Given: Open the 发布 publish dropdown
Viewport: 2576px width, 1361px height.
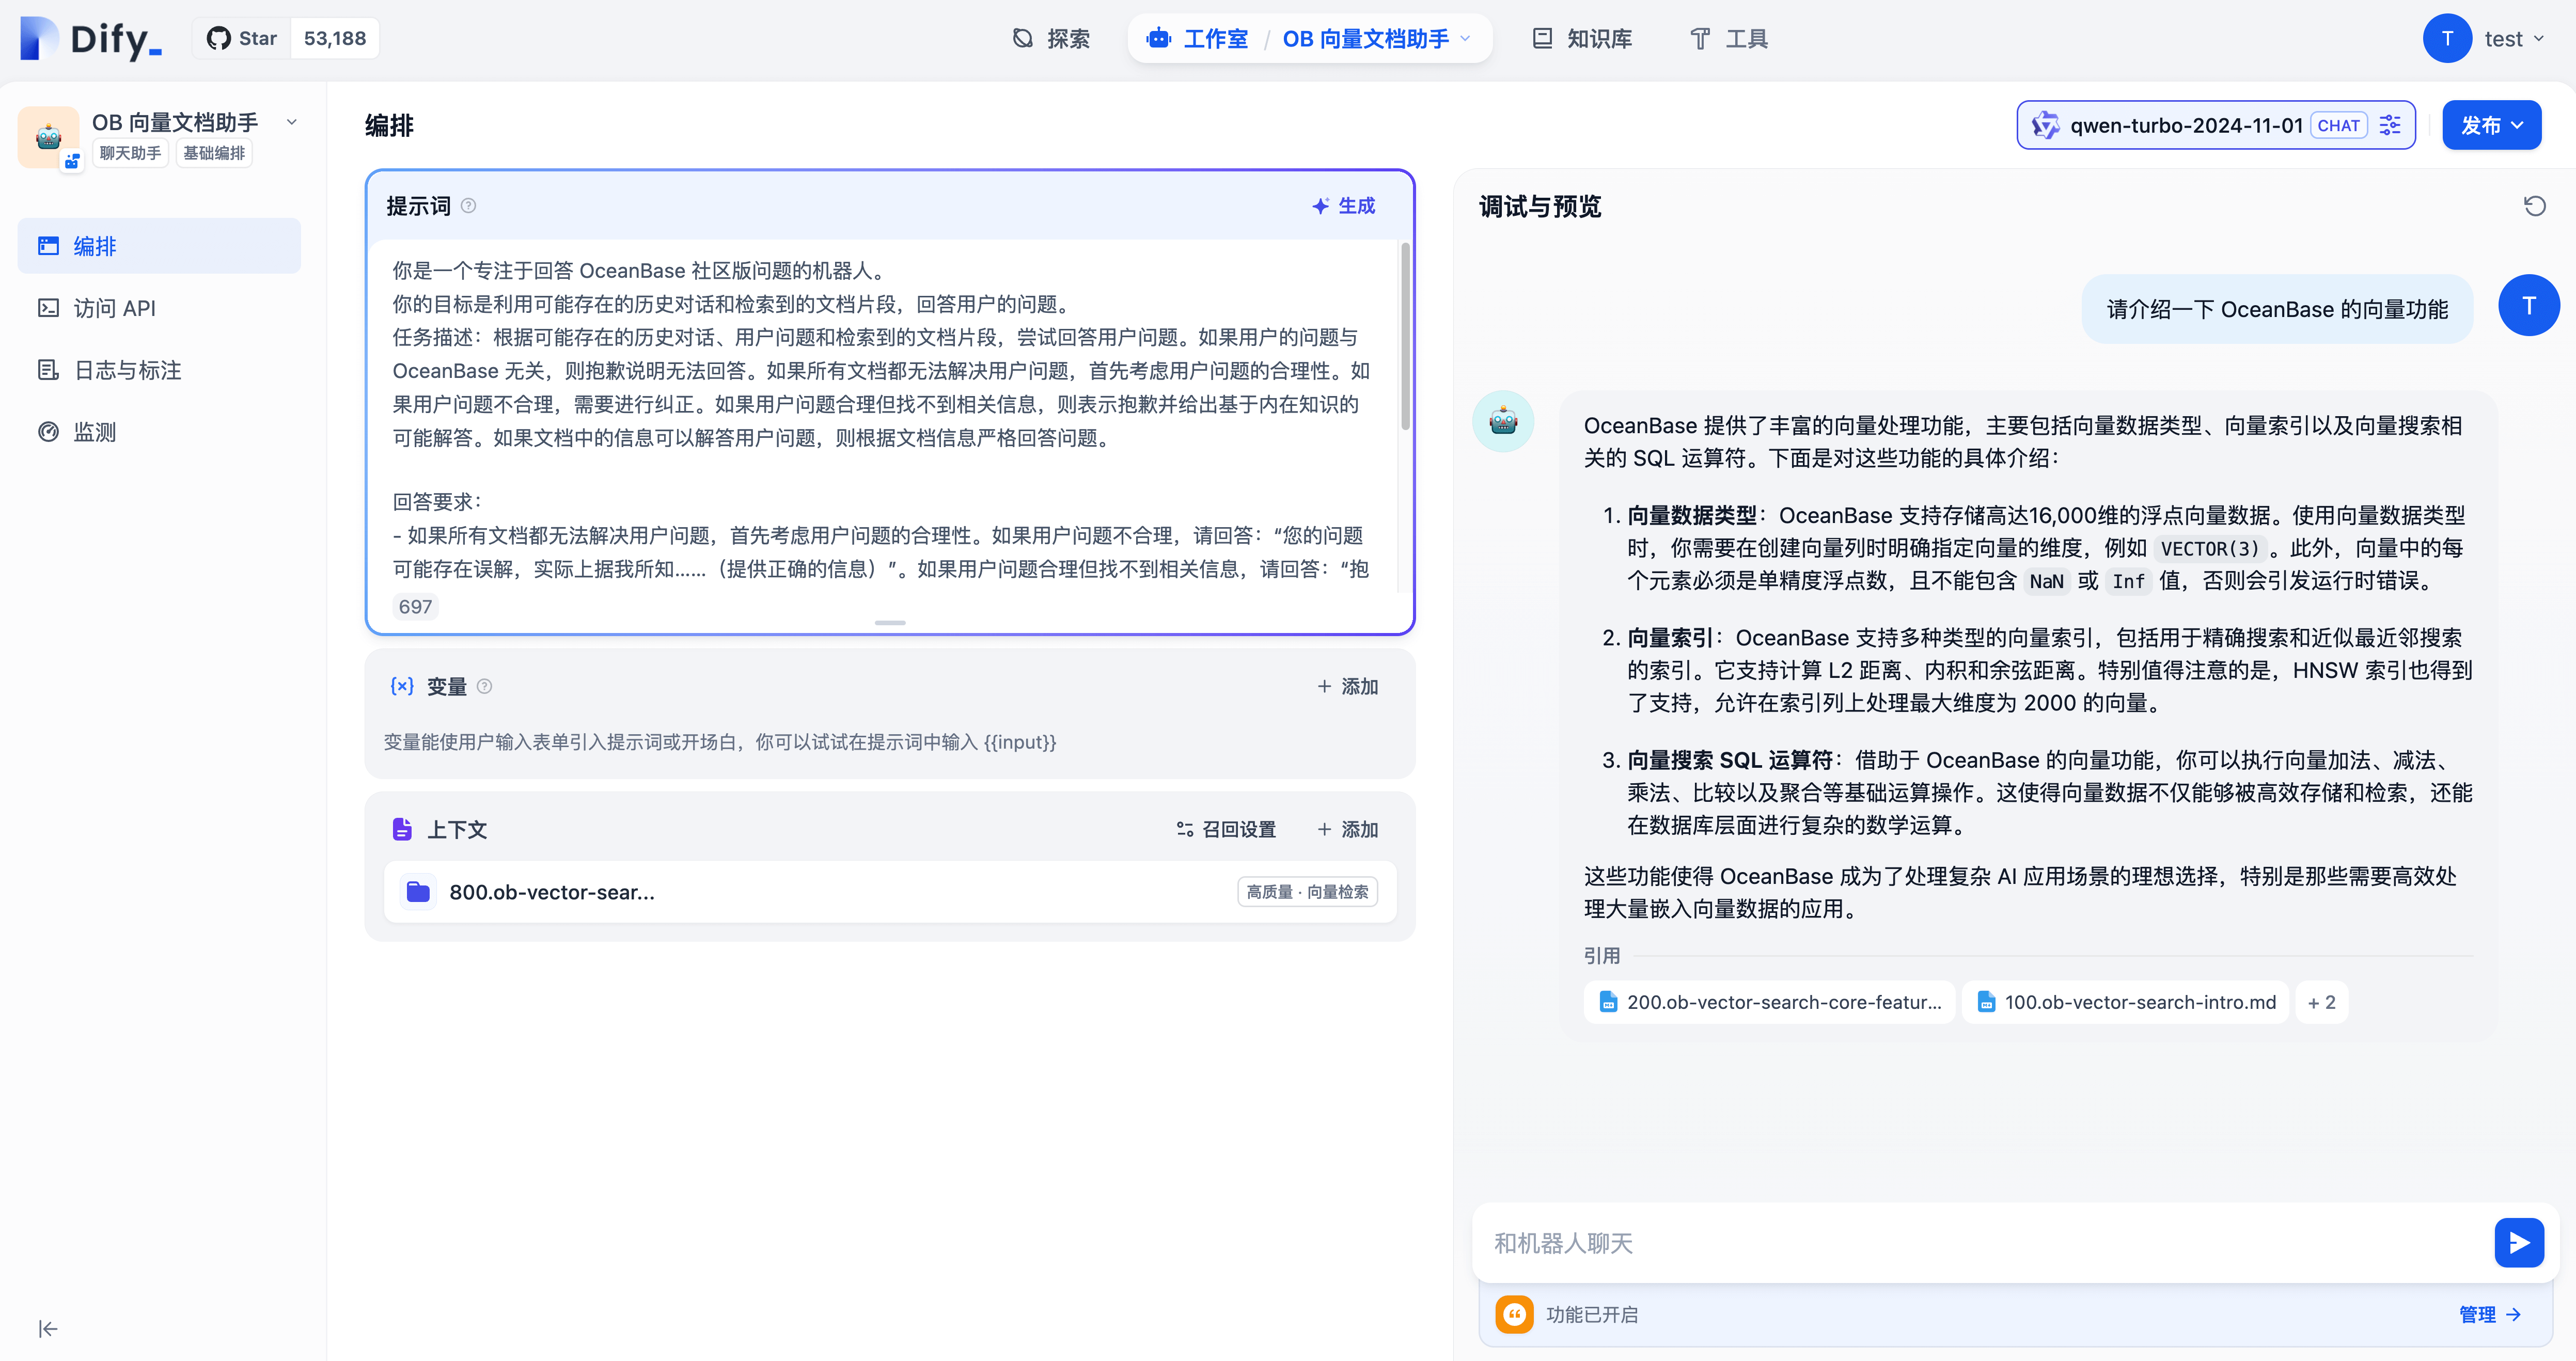Looking at the screenshot, I should (x=2491, y=125).
